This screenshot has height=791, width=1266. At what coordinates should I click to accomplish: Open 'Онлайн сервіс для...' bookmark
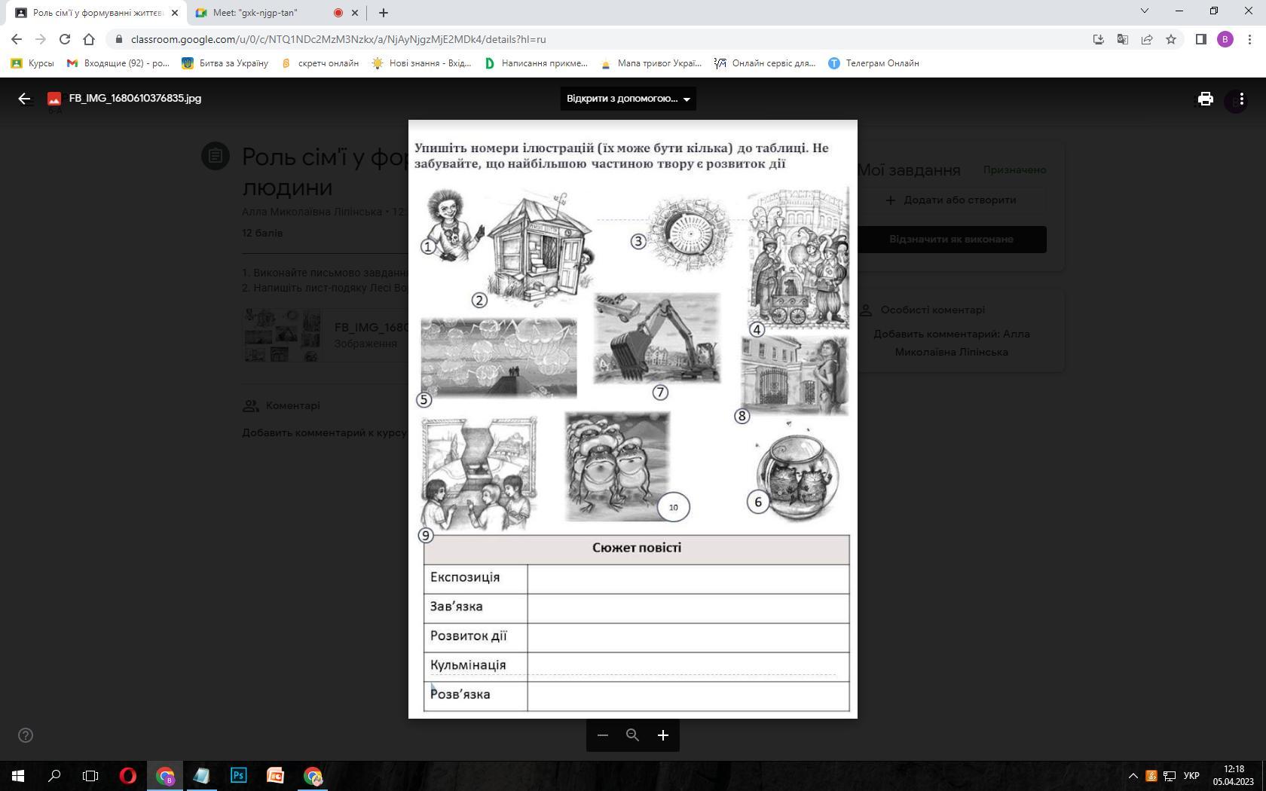(x=766, y=63)
